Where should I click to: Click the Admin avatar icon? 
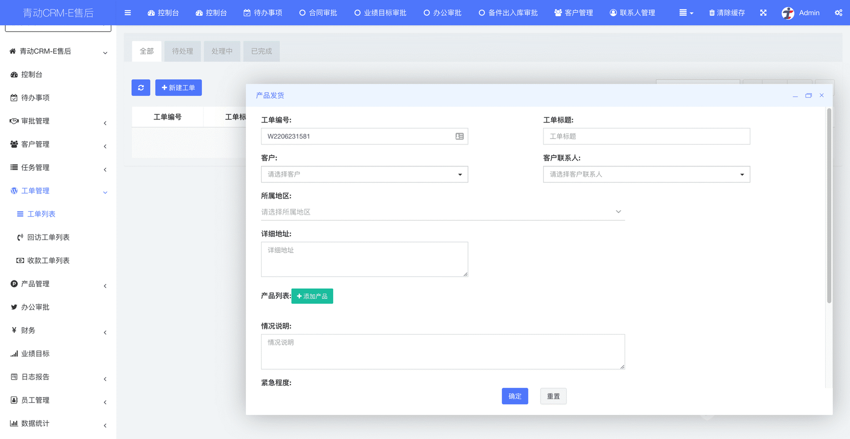788,13
